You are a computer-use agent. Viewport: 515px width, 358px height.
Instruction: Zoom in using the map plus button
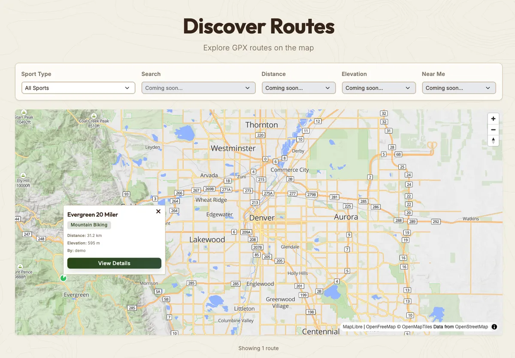tap(493, 119)
